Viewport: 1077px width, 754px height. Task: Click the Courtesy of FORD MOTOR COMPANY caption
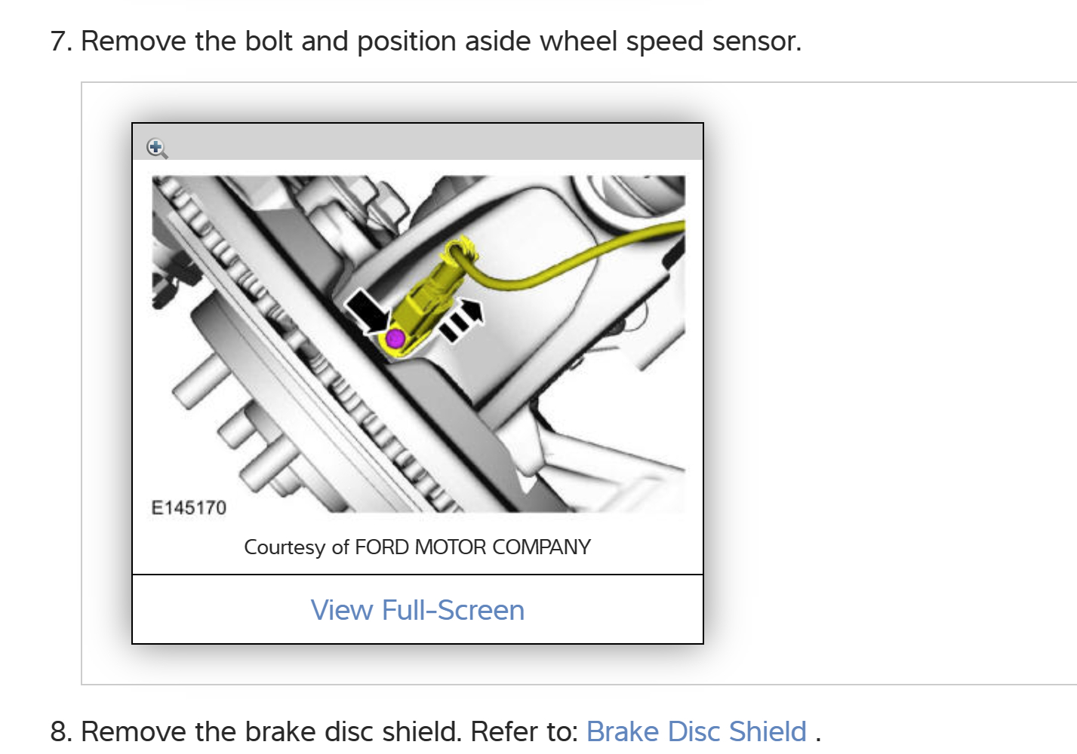pos(417,547)
